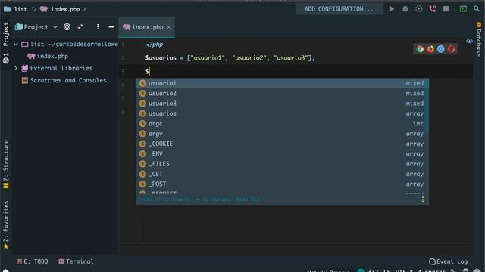Image resolution: width=485 pixels, height=272 pixels.
Task: Click the Stop square icon
Action: tap(446, 9)
